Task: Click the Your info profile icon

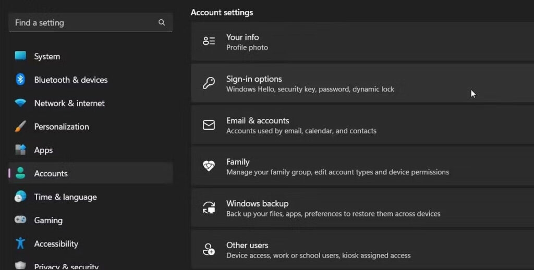Action: tap(209, 41)
